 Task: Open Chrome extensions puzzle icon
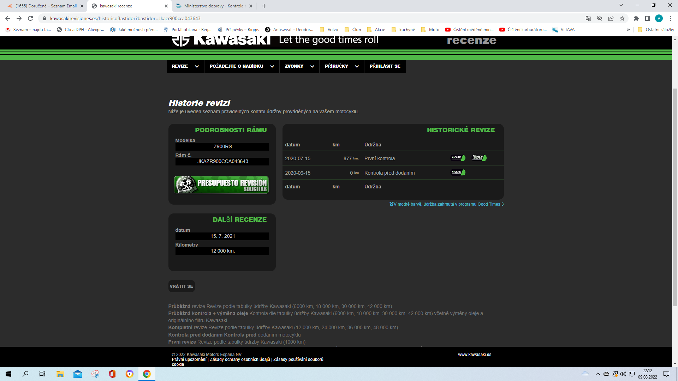(636, 18)
